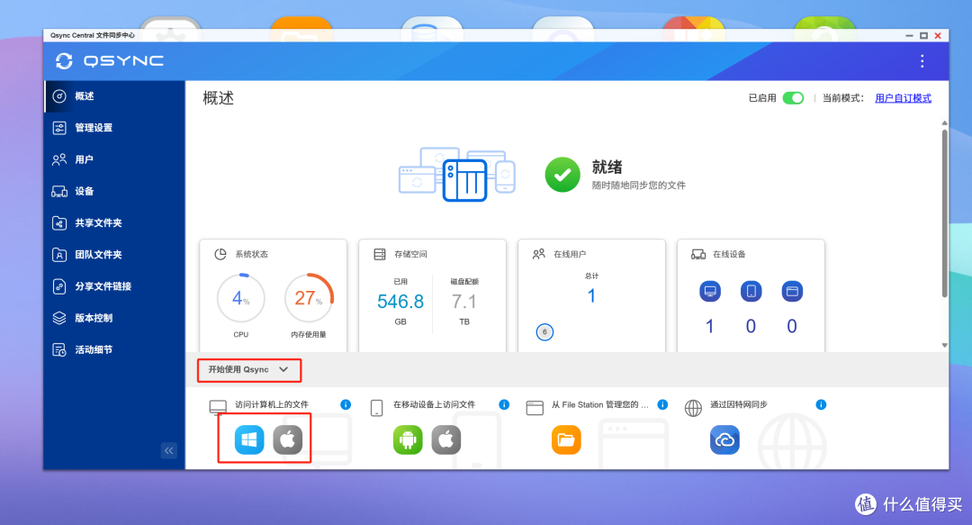Click the 系统状态 card header
Screen dimensions: 972x525
pos(241,255)
